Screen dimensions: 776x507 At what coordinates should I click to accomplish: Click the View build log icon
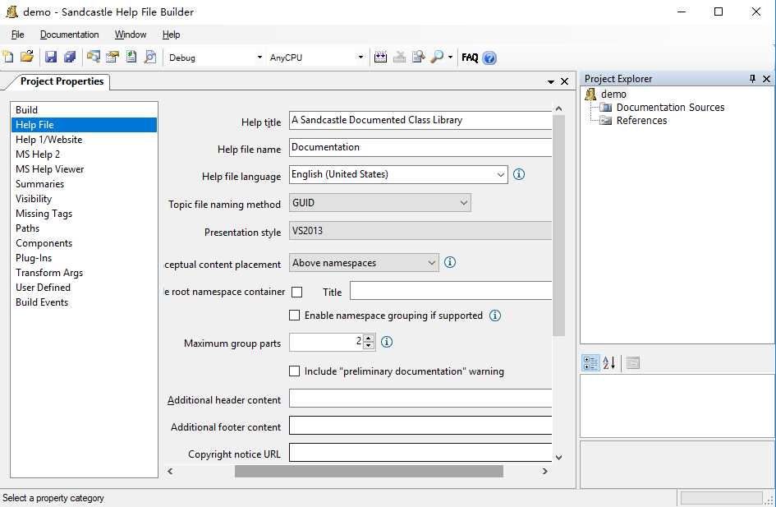419,58
